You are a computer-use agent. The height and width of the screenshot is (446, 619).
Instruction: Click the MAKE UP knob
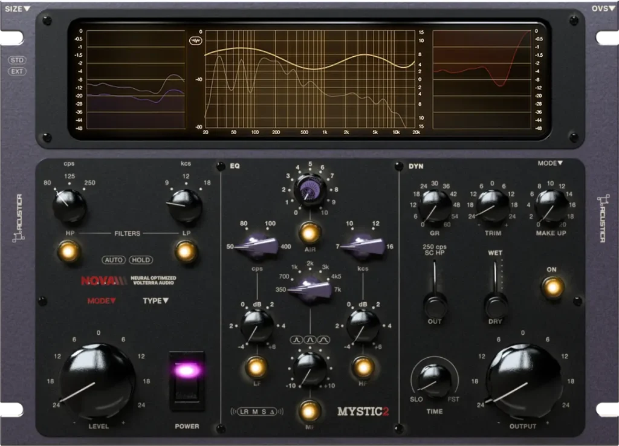(551, 205)
